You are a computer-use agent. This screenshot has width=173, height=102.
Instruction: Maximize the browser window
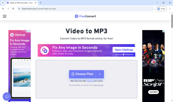click(x=163, y=3)
